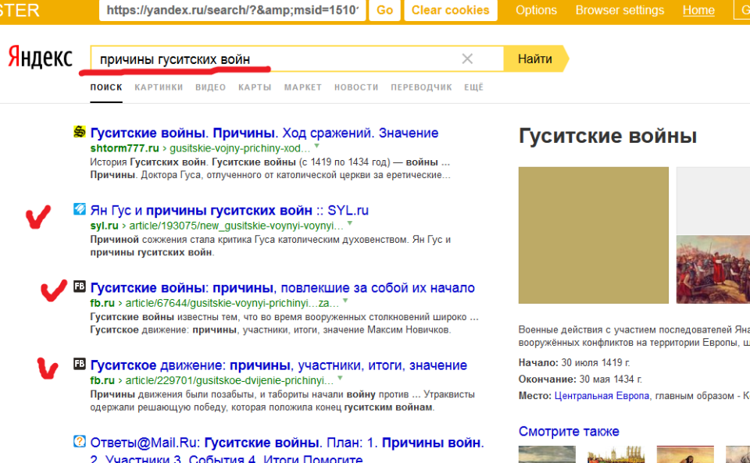Switch to the ВИДЕО tab
The image size is (750, 463).
[210, 87]
